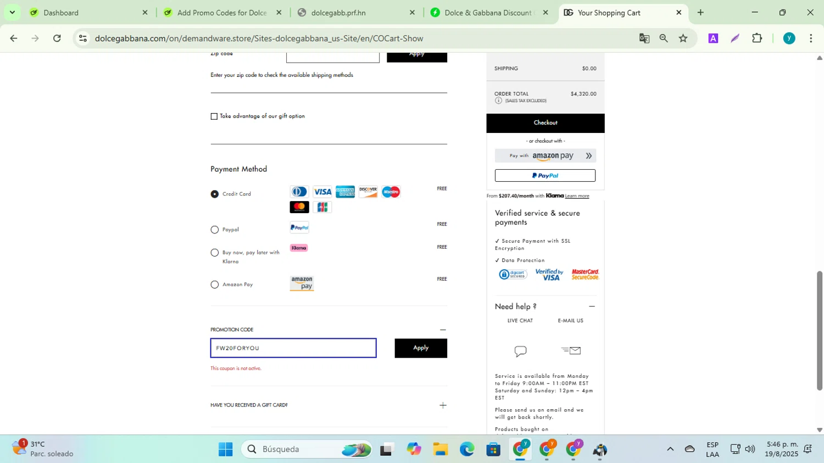The width and height of the screenshot is (824, 463).
Task: Open the Chrome profile avatar
Action: click(789, 38)
